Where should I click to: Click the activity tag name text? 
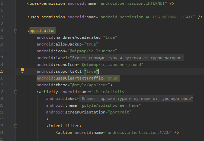point(48,92)
